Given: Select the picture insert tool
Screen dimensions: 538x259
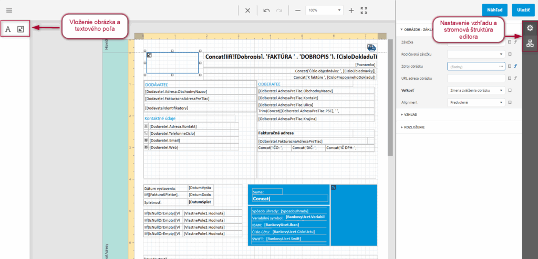Looking at the screenshot, I should pyautogui.click(x=21, y=29).
